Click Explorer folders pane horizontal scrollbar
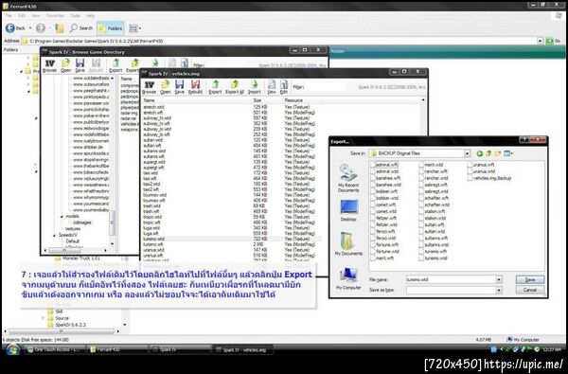 coord(62,330)
